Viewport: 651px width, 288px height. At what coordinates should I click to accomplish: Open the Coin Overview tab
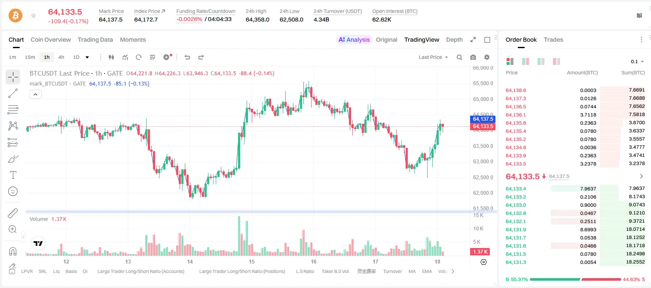point(51,40)
